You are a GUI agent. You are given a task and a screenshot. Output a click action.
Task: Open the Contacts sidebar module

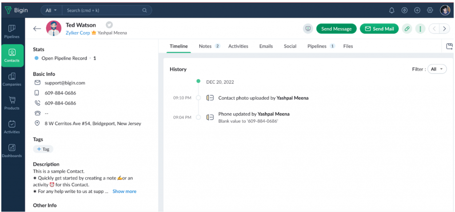tap(12, 55)
